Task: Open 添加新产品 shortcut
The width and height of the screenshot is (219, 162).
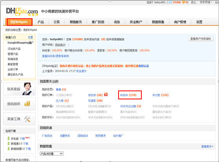Action: coord(14,48)
